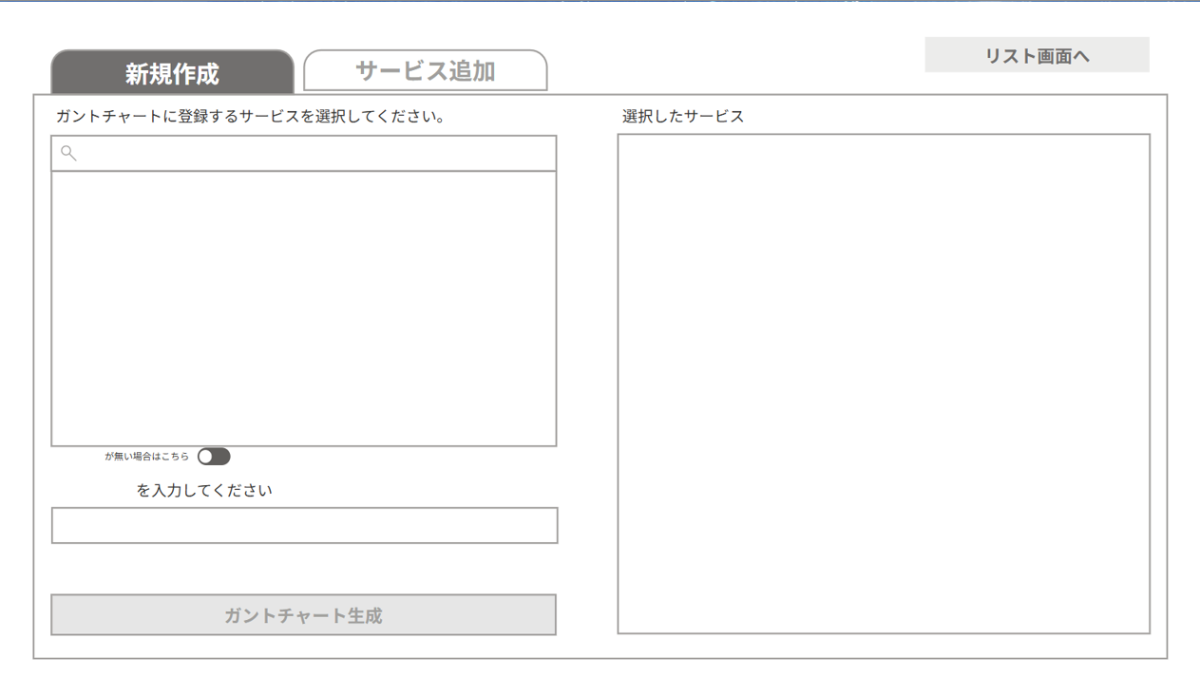Open the サービス追加 tab
Viewport: 1200px width, 676px height.
[x=425, y=71]
